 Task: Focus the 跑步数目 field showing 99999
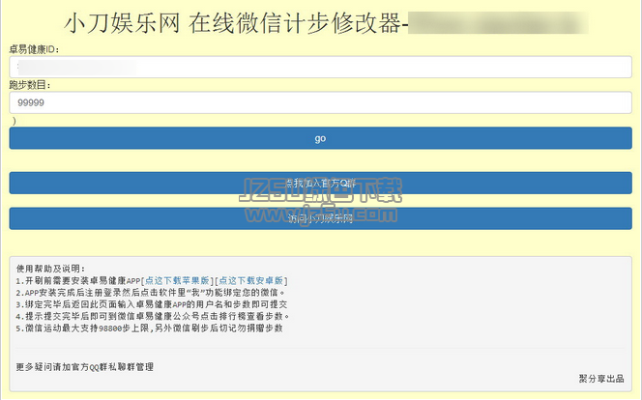click(320, 102)
